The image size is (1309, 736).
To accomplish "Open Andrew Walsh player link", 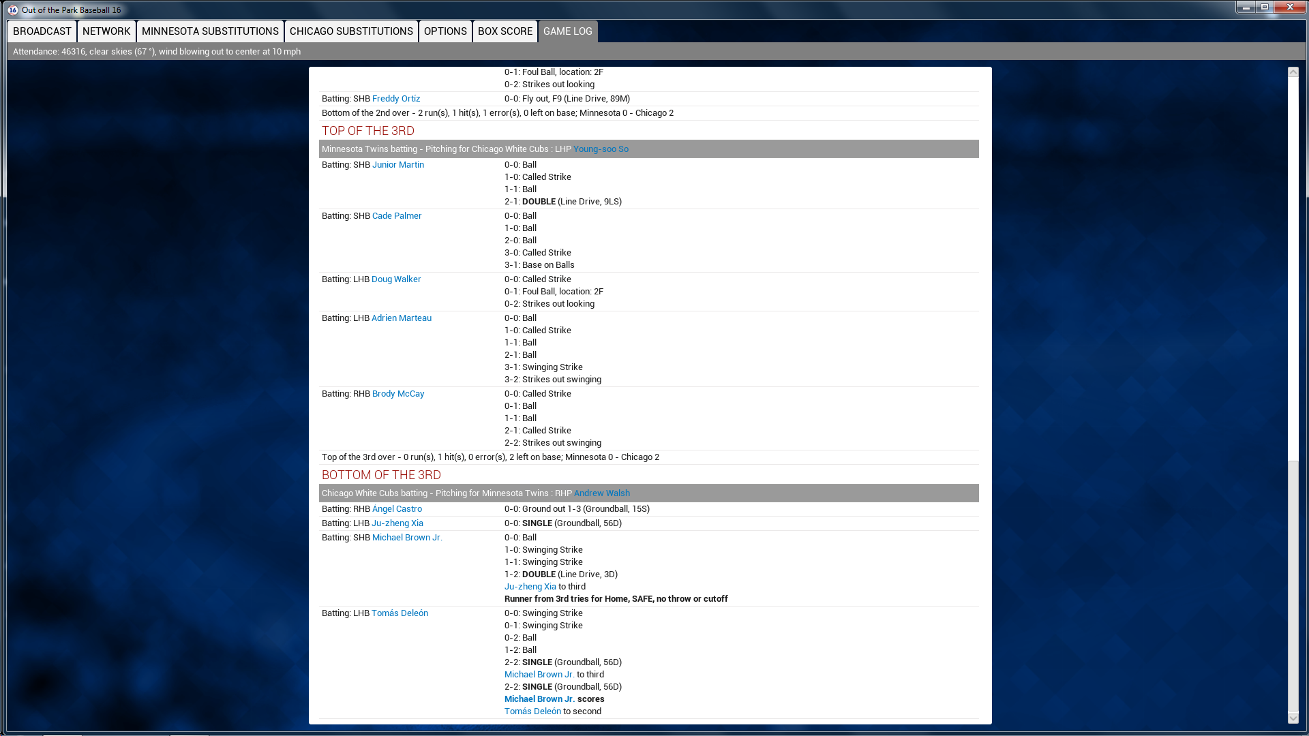I will 601,493.
